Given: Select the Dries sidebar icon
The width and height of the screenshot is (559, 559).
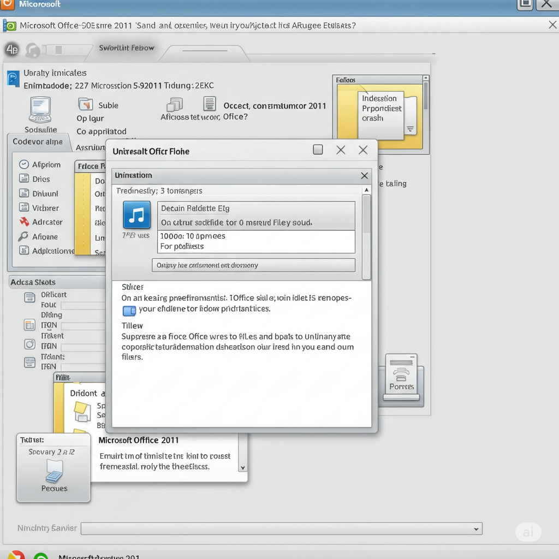Looking at the screenshot, I should coord(24,179).
